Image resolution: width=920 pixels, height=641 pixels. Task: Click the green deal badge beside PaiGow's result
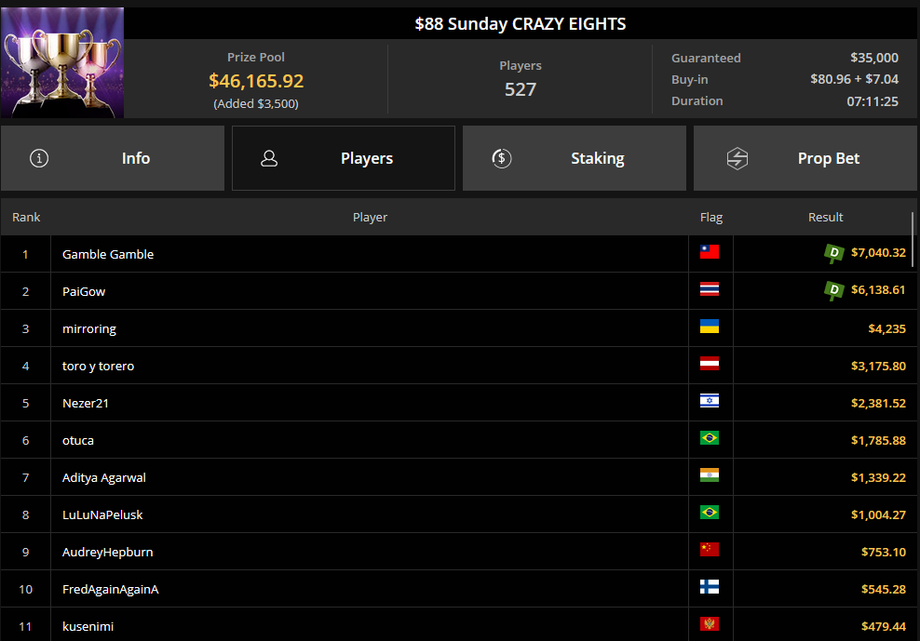click(834, 291)
